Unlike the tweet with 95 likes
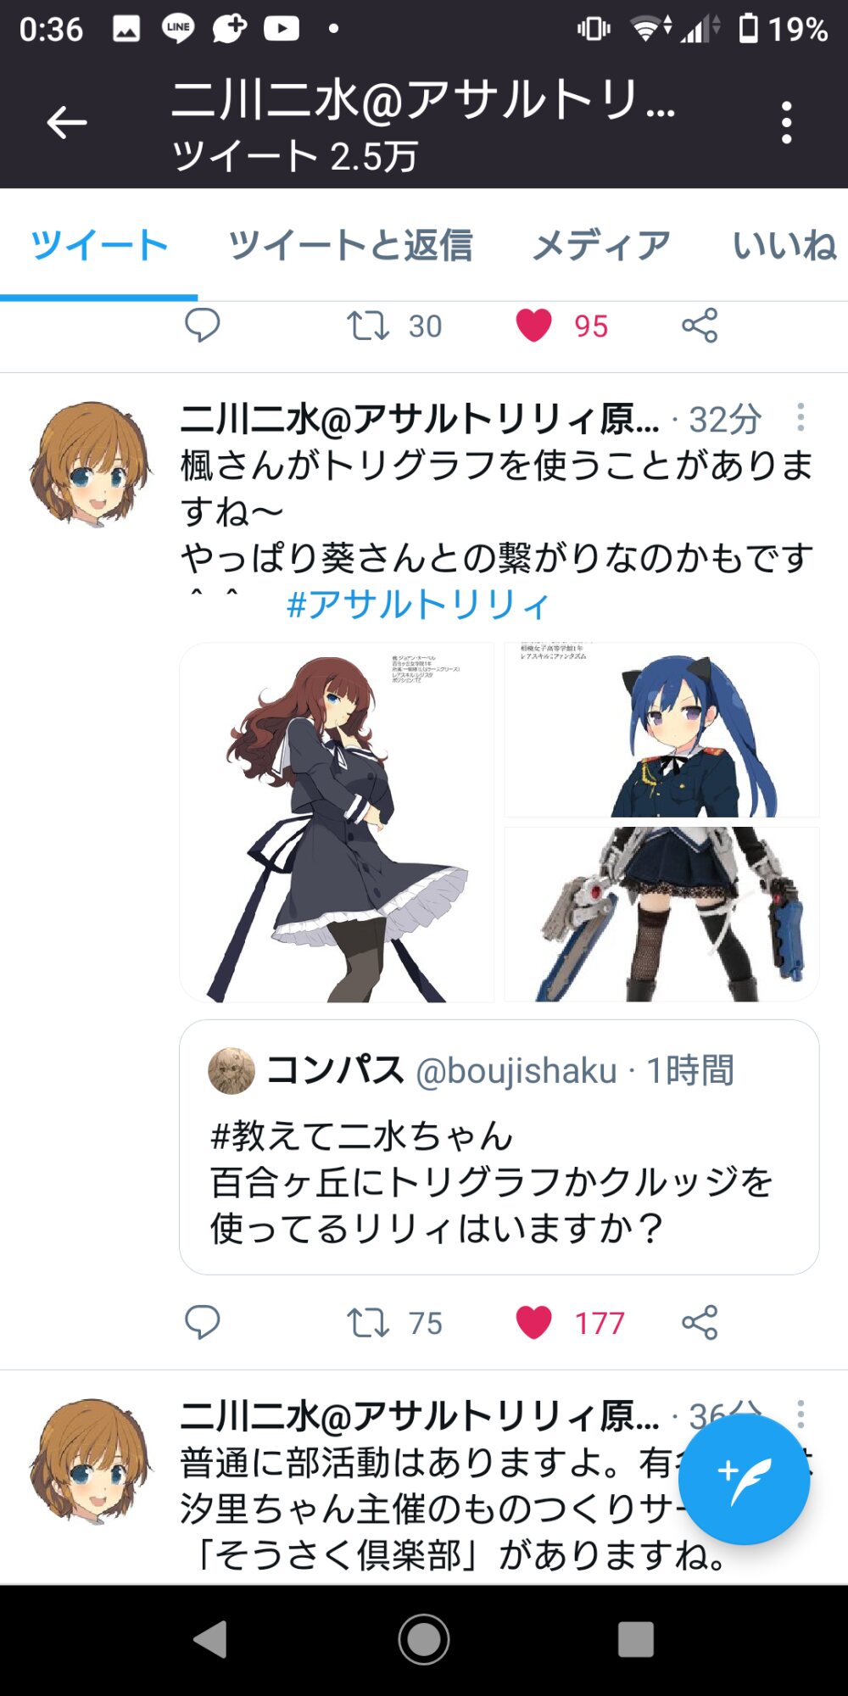Screen dimensions: 848x1696 tap(533, 325)
